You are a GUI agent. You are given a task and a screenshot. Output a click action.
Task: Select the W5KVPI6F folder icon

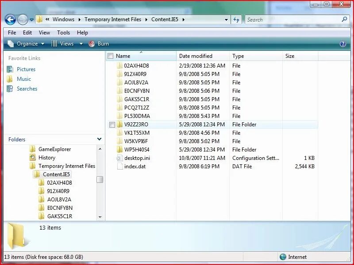click(x=119, y=141)
